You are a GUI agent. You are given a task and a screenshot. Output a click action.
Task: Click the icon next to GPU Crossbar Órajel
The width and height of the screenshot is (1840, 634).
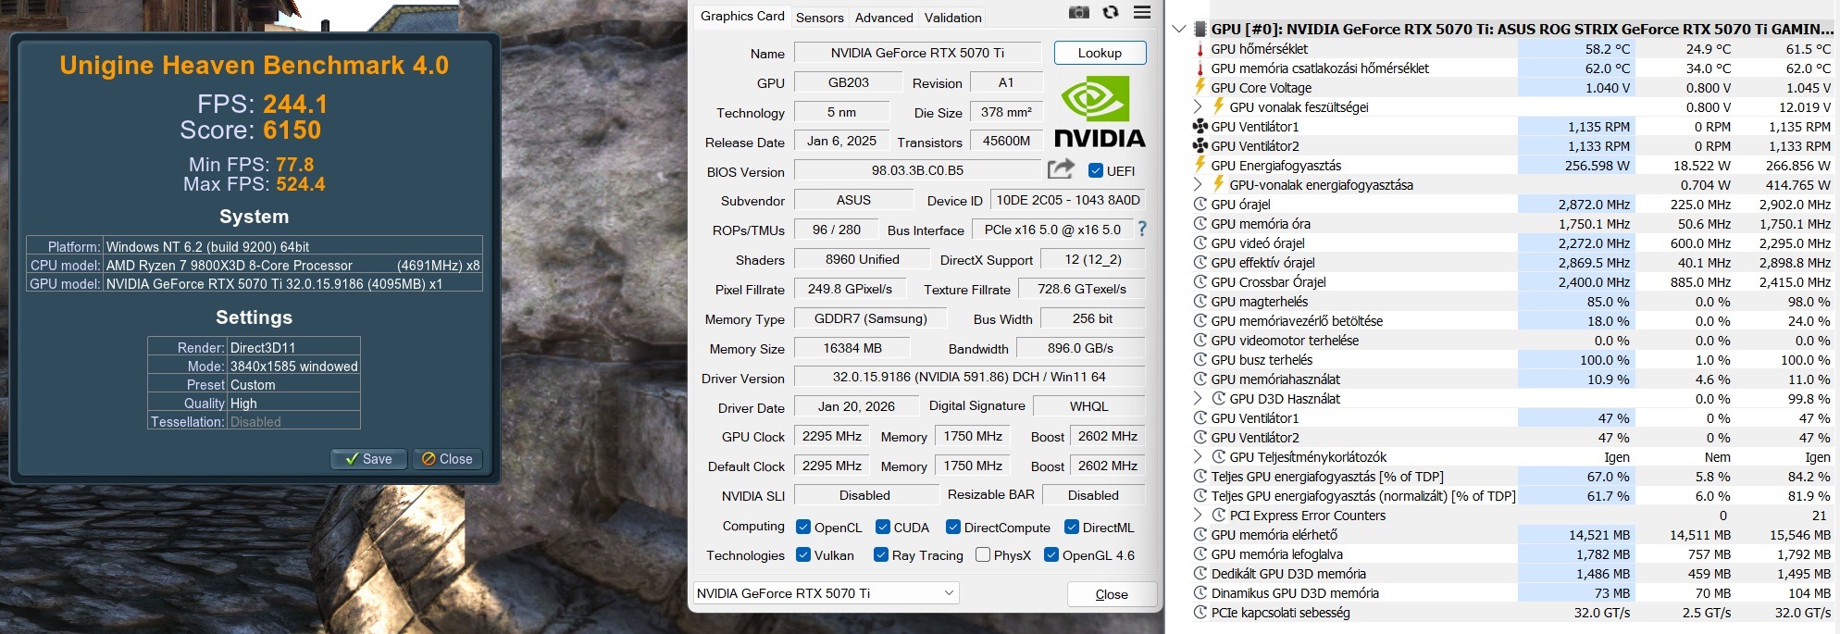(1200, 282)
